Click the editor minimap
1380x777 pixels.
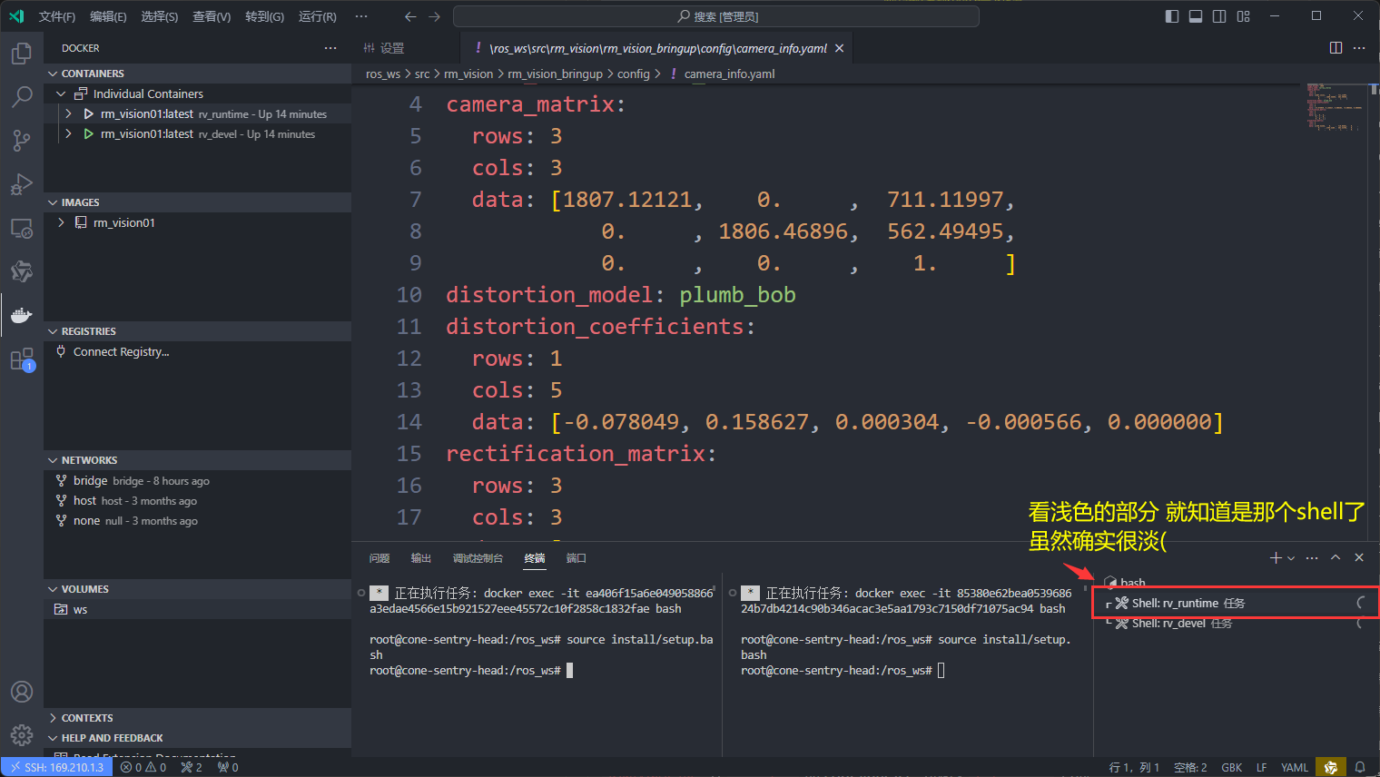(x=1334, y=107)
